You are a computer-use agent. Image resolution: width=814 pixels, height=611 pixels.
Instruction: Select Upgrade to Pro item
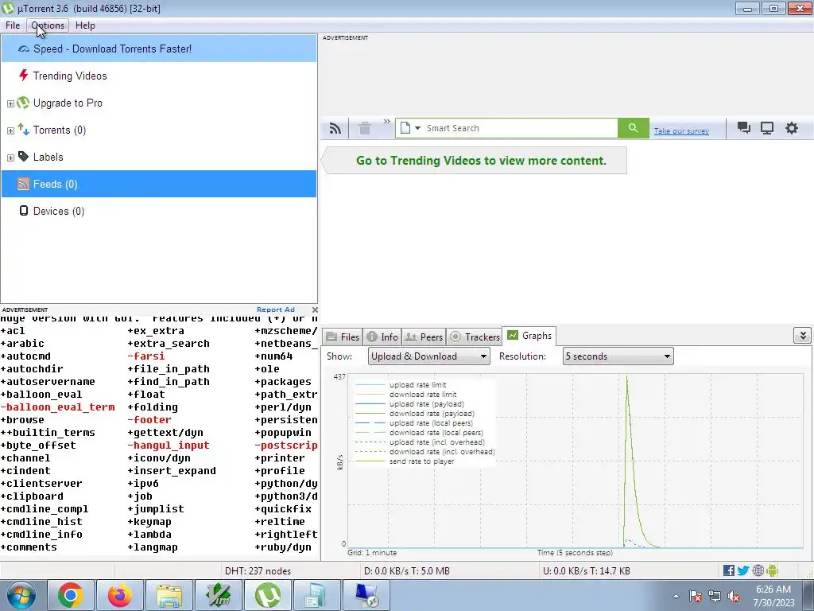(x=159, y=103)
